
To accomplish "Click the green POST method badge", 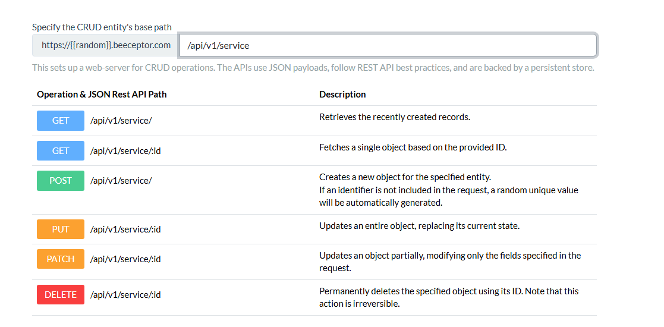I will [x=61, y=180].
